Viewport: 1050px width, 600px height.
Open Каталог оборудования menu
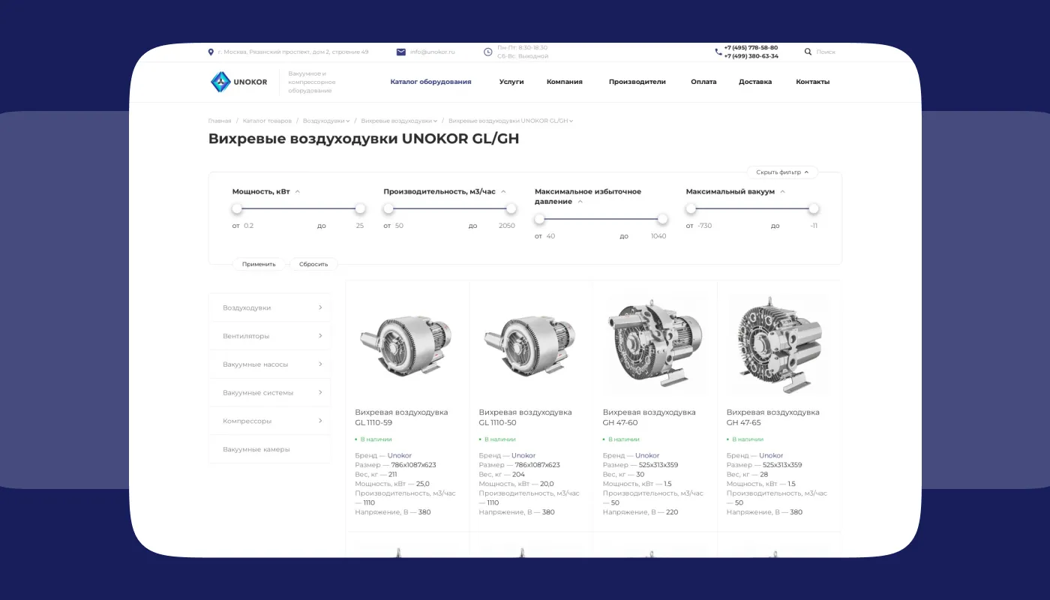430,82
